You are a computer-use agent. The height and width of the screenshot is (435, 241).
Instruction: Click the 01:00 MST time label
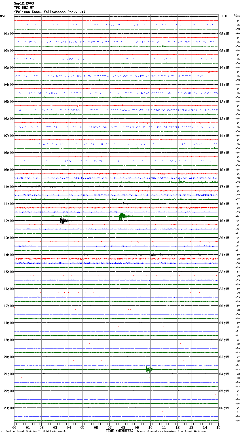click(9, 34)
